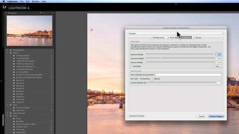Click the Enfuse Images button
This screenshot has height=134, width=239.
(216, 117)
